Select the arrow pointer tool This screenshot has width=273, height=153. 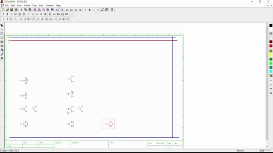[x=2, y=25]
